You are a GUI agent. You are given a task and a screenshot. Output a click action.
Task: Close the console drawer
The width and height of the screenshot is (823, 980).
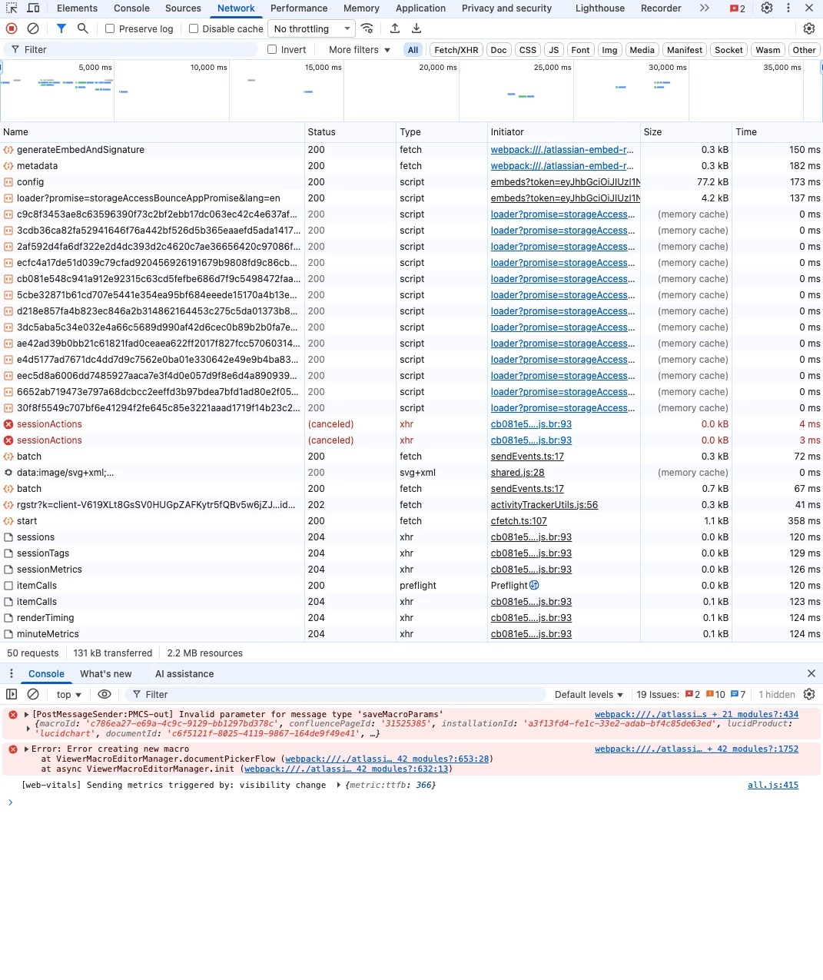point(811,673)
